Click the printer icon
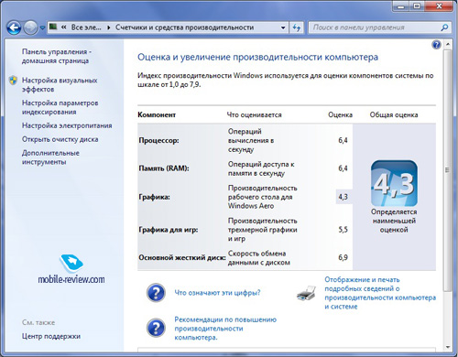This screenshot has height=357, width=458. (x=306, y=293)
